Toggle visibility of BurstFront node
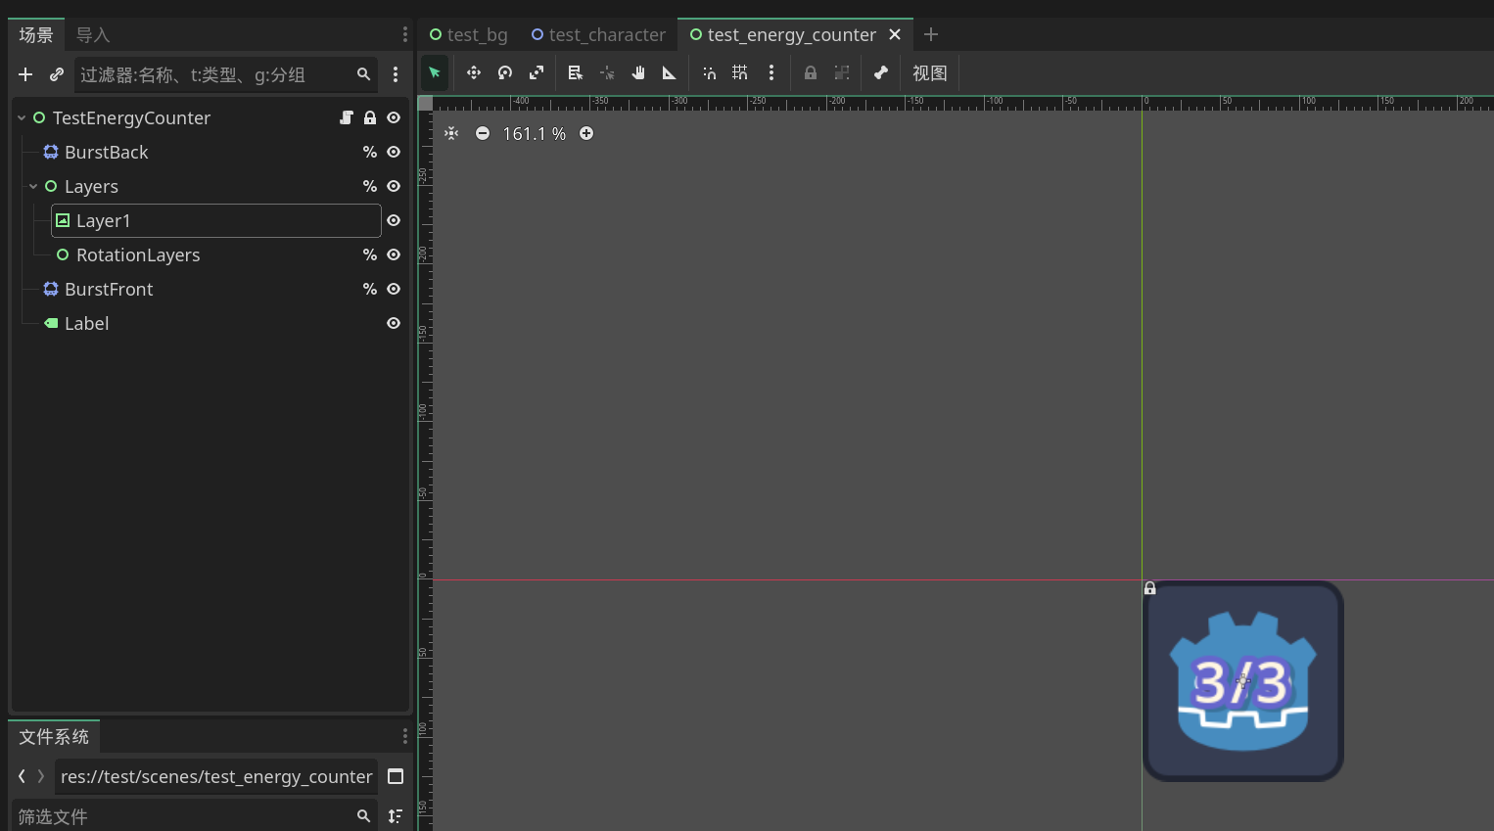This screenshot has height=831, width=1494. pos(394,290)
